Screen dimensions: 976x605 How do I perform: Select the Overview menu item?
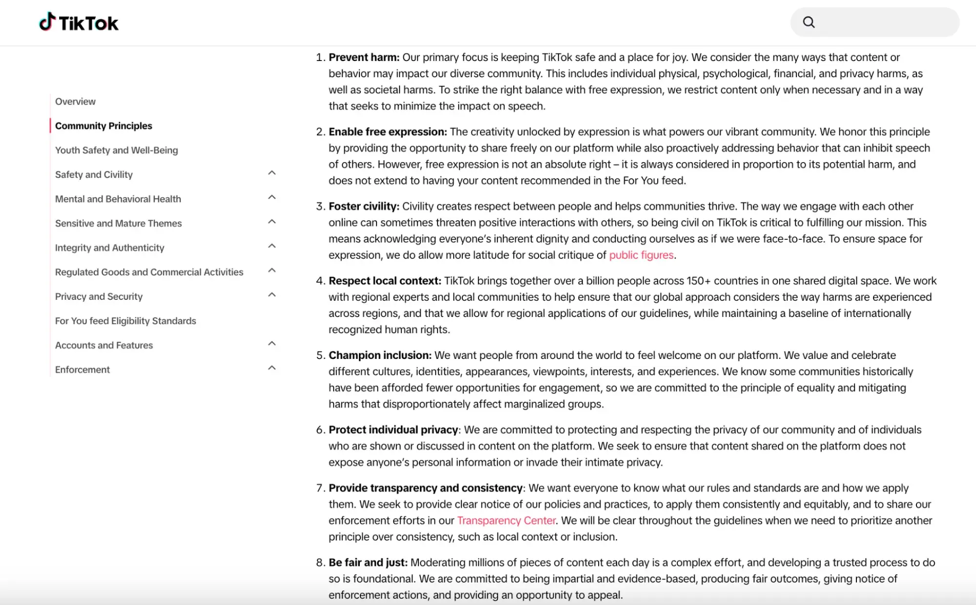point(75,101)
